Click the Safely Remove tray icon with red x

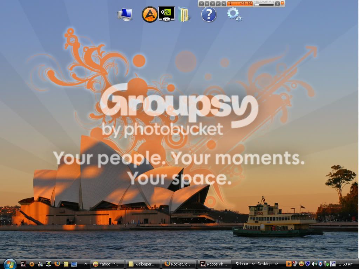click(295, 264)
